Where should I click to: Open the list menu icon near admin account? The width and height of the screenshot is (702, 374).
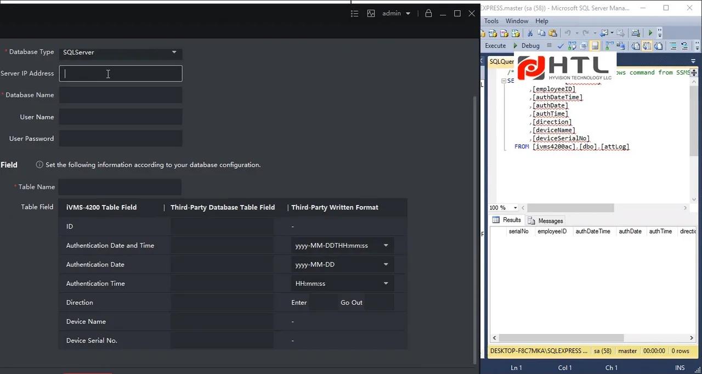[354, 13]
